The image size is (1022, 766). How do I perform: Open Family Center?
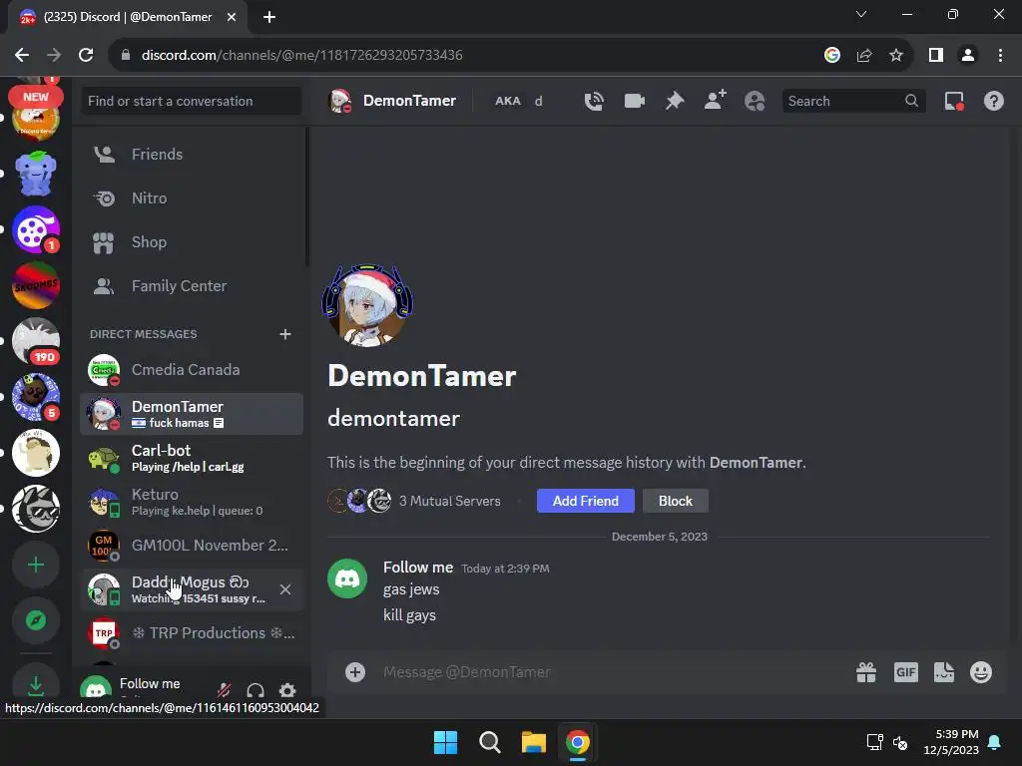(x=192, y=286)
